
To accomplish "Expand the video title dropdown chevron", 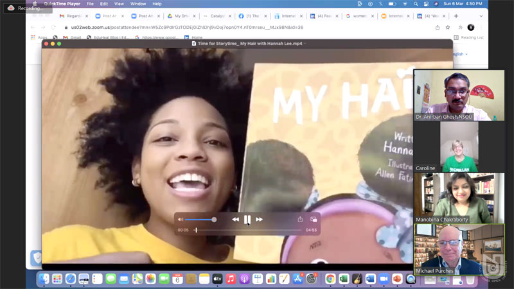I will tap(305, 43).
